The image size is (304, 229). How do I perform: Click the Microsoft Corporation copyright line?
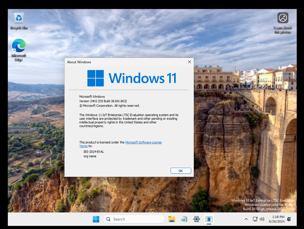(110, 106)
